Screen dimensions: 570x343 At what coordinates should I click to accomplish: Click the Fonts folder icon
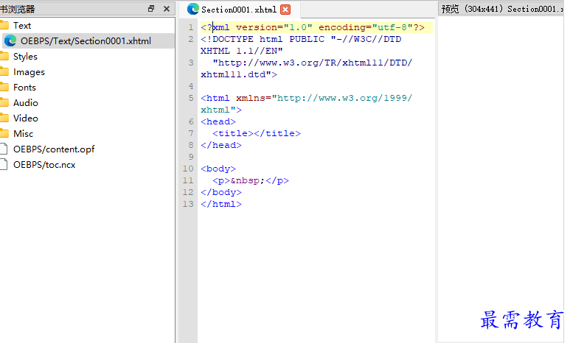4,87
